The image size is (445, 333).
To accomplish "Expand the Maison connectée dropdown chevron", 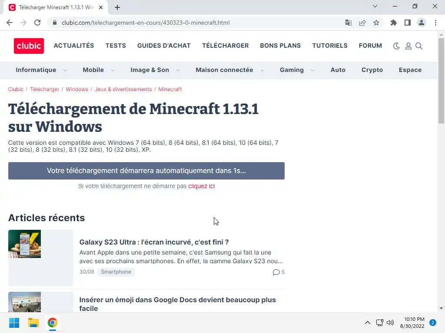I will pos(262,70).
